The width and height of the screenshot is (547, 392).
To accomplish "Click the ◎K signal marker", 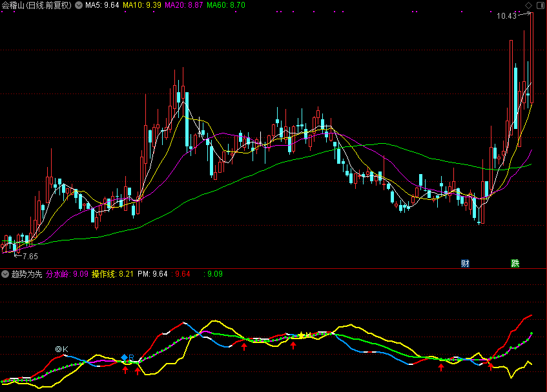I will (x=62, y=349).
